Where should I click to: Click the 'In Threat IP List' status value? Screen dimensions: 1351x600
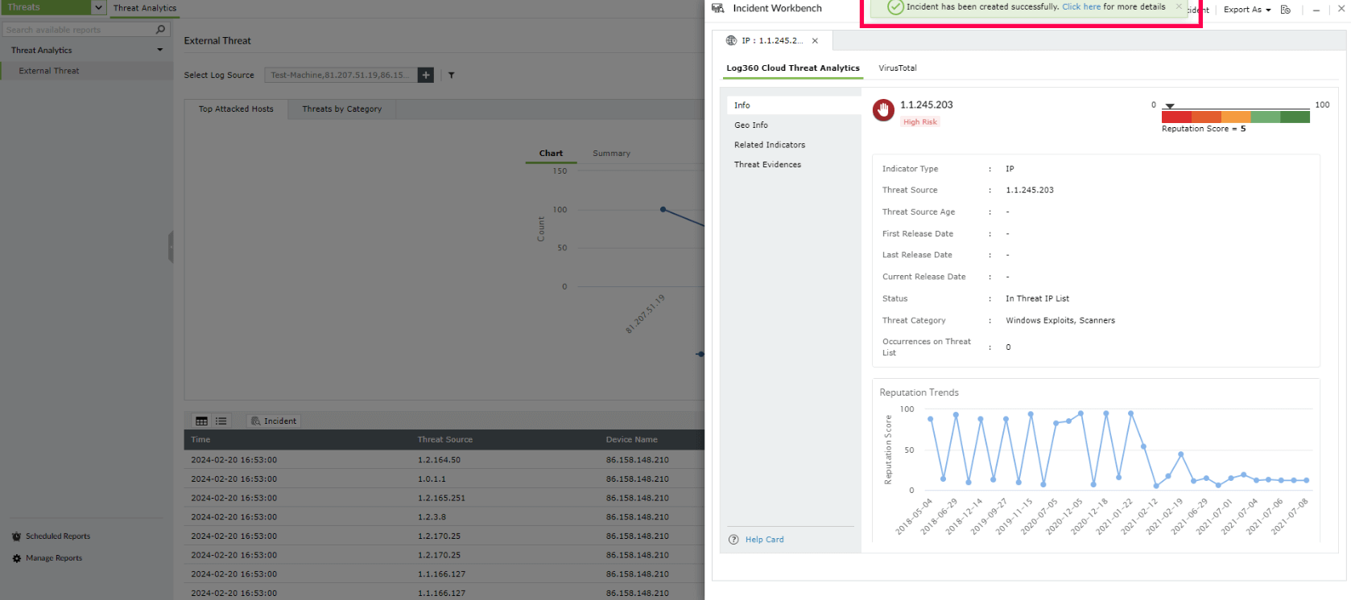tap(1037, 299)
